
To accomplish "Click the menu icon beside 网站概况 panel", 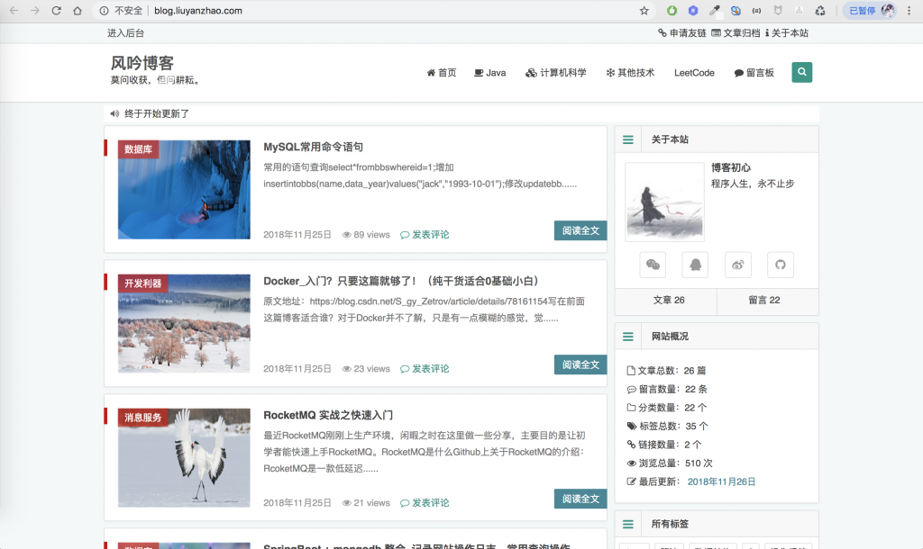I will (628, 337).
